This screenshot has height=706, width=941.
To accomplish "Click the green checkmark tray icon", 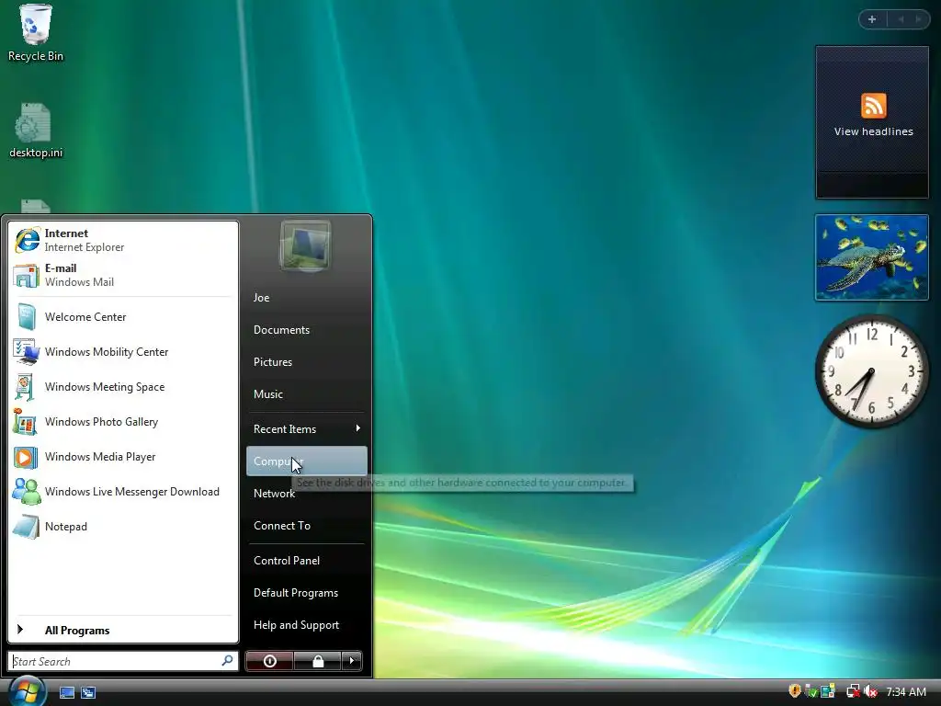I will (x=811, y=691).
